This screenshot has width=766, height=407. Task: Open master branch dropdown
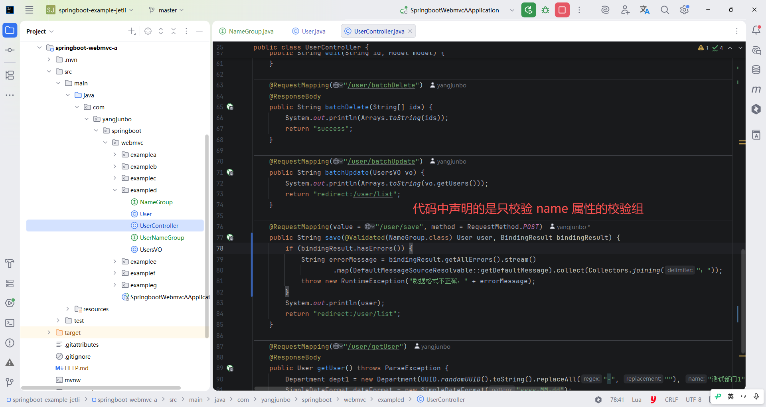click(x=166, y=10)
